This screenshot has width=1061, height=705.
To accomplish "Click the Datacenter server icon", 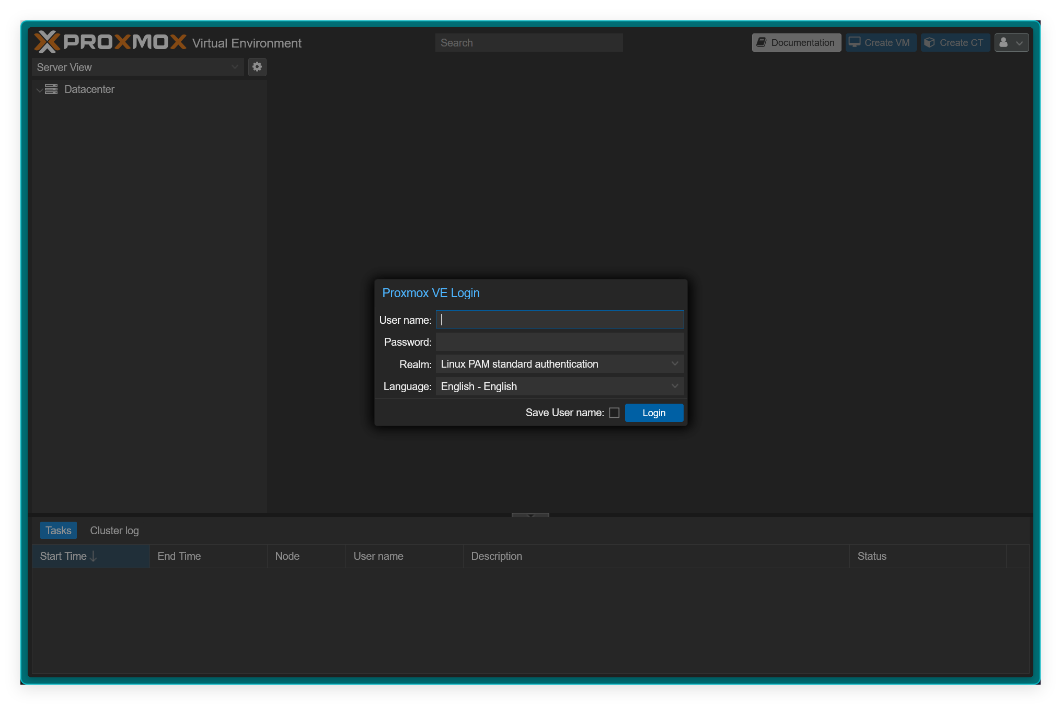I will coord(51,89).
